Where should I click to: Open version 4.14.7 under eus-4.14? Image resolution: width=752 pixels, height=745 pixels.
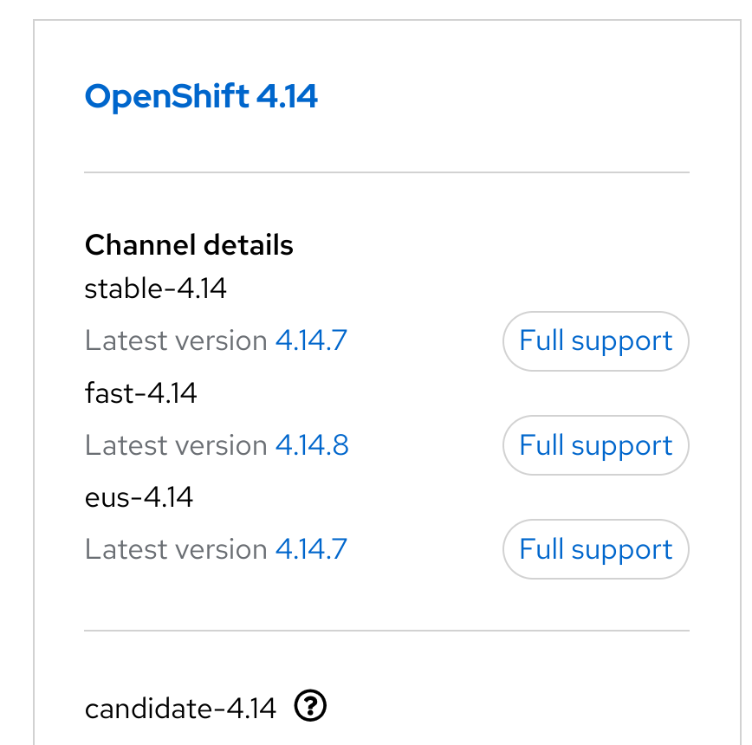[311, 549]
